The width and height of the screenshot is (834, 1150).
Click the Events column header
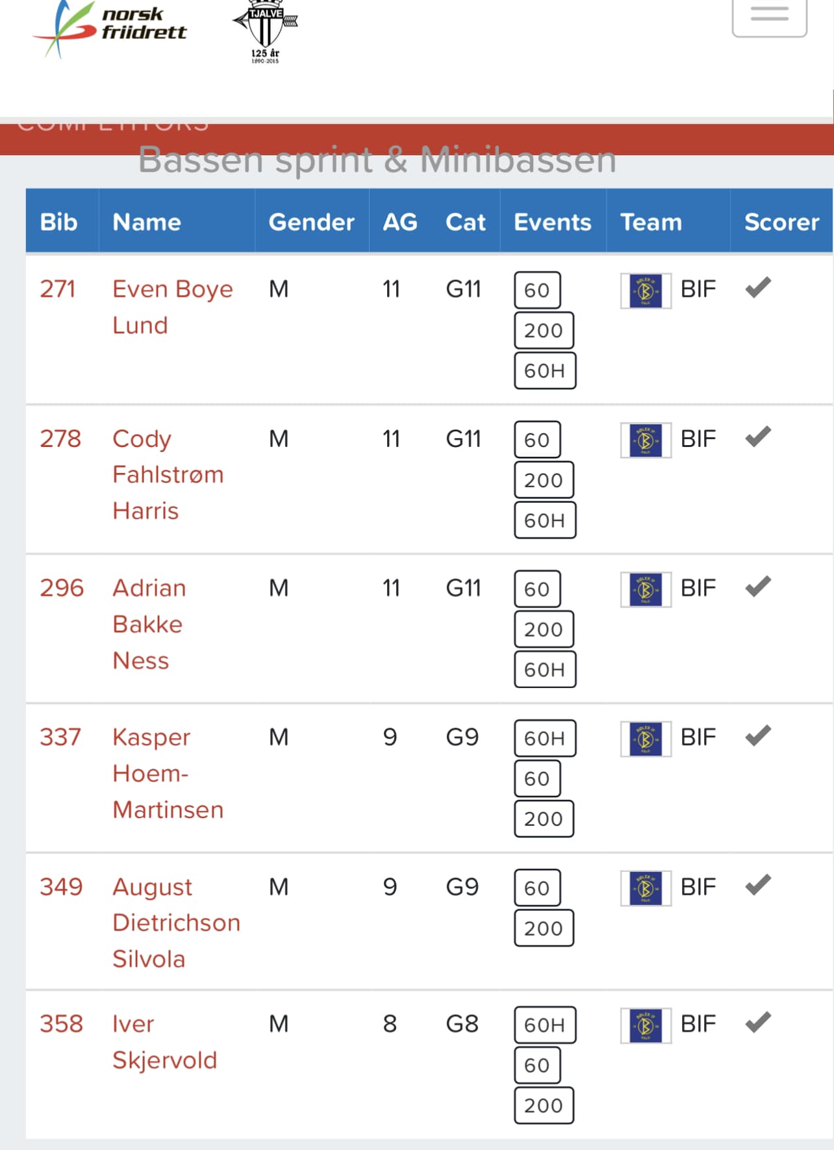coord(552,222)
